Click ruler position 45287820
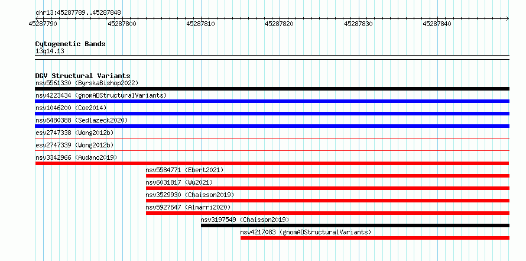Viewport: 526px width, 261px height. tap(280, 24)
